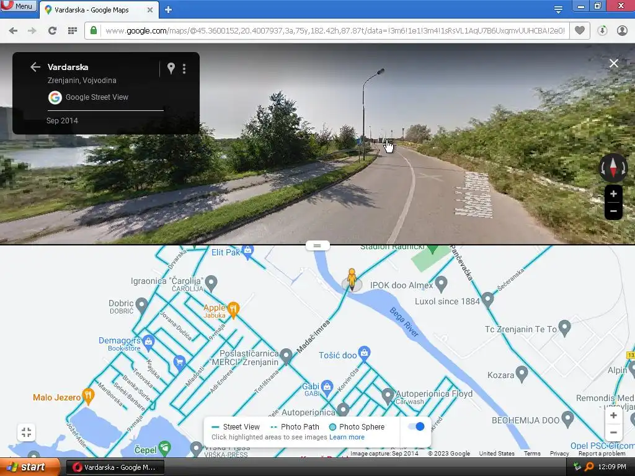The height and width of the screenshot is (476, 635).
Task: Click the Pegman marker on the map
Action: (352, 280)
